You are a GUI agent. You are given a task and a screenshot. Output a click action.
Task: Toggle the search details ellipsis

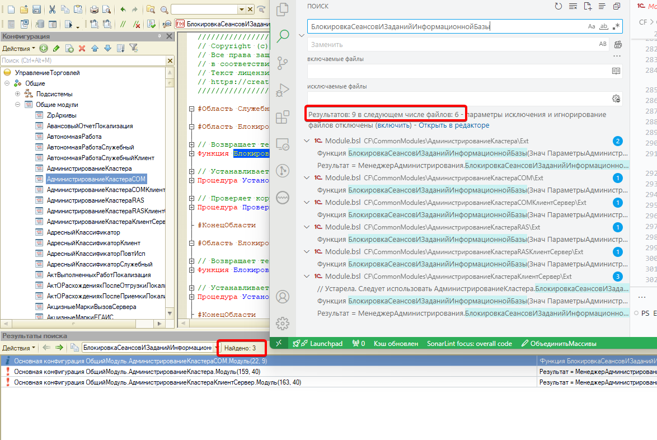click(617, 56)
